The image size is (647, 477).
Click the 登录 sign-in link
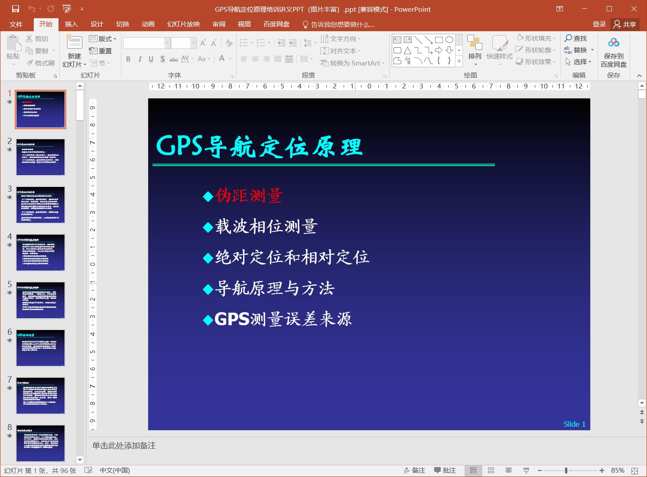click(599, 24)
